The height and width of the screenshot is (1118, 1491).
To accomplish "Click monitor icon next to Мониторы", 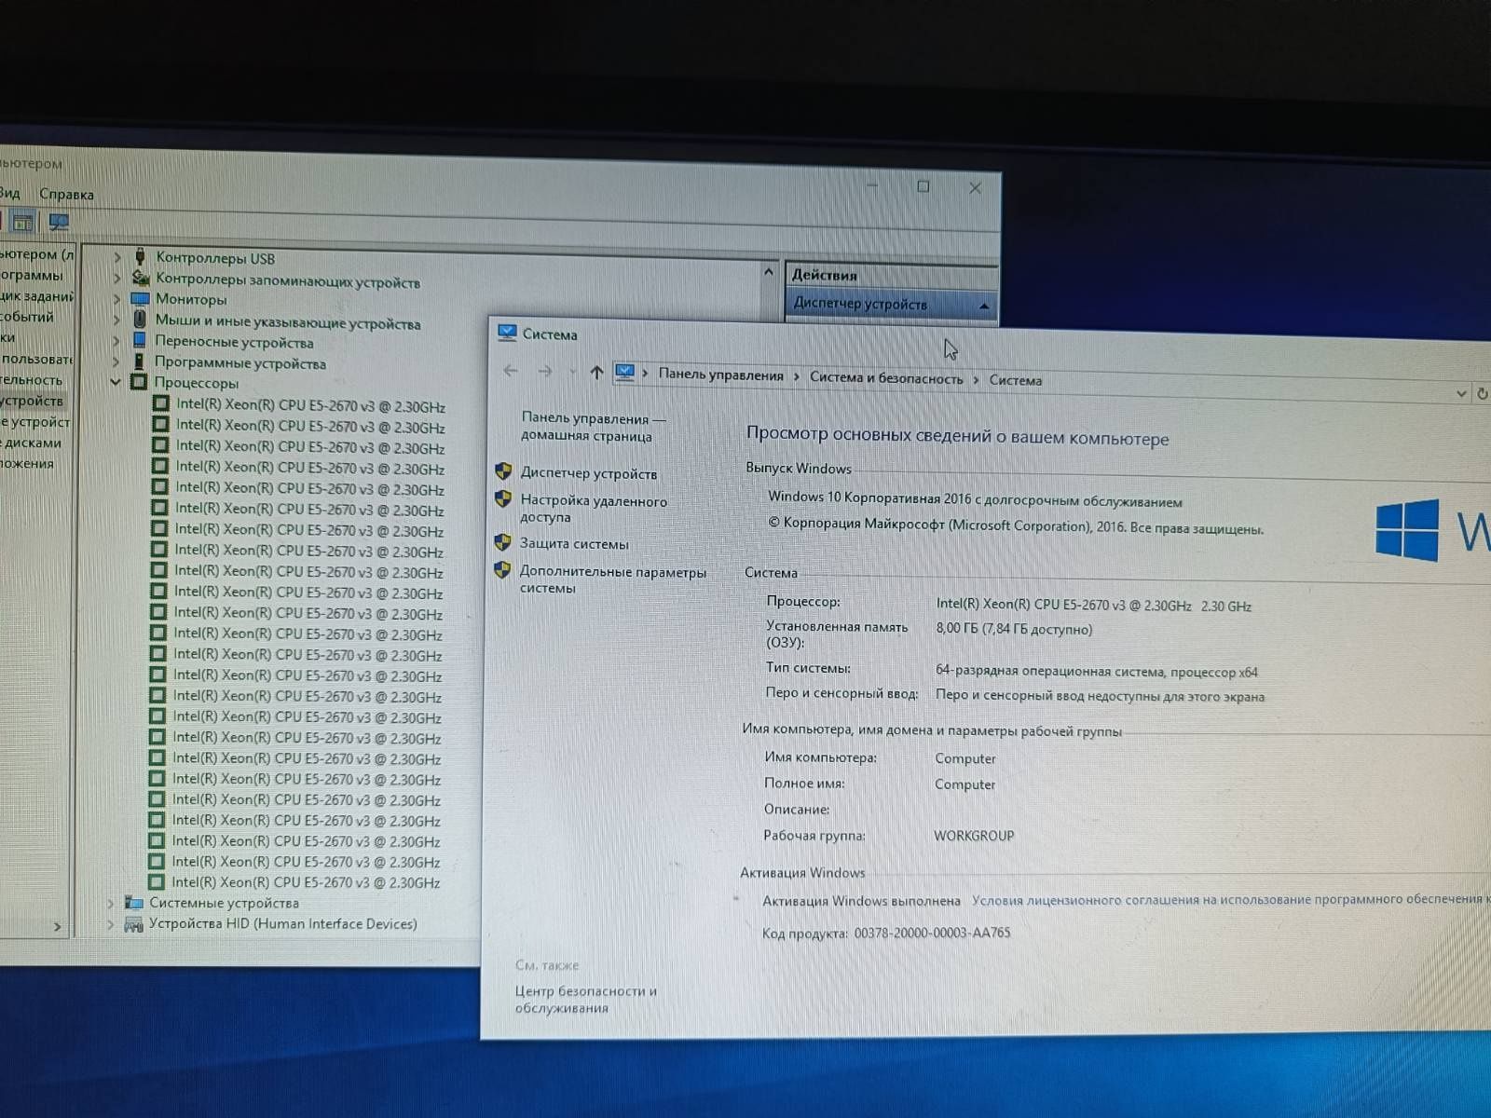I will [140, 298].
